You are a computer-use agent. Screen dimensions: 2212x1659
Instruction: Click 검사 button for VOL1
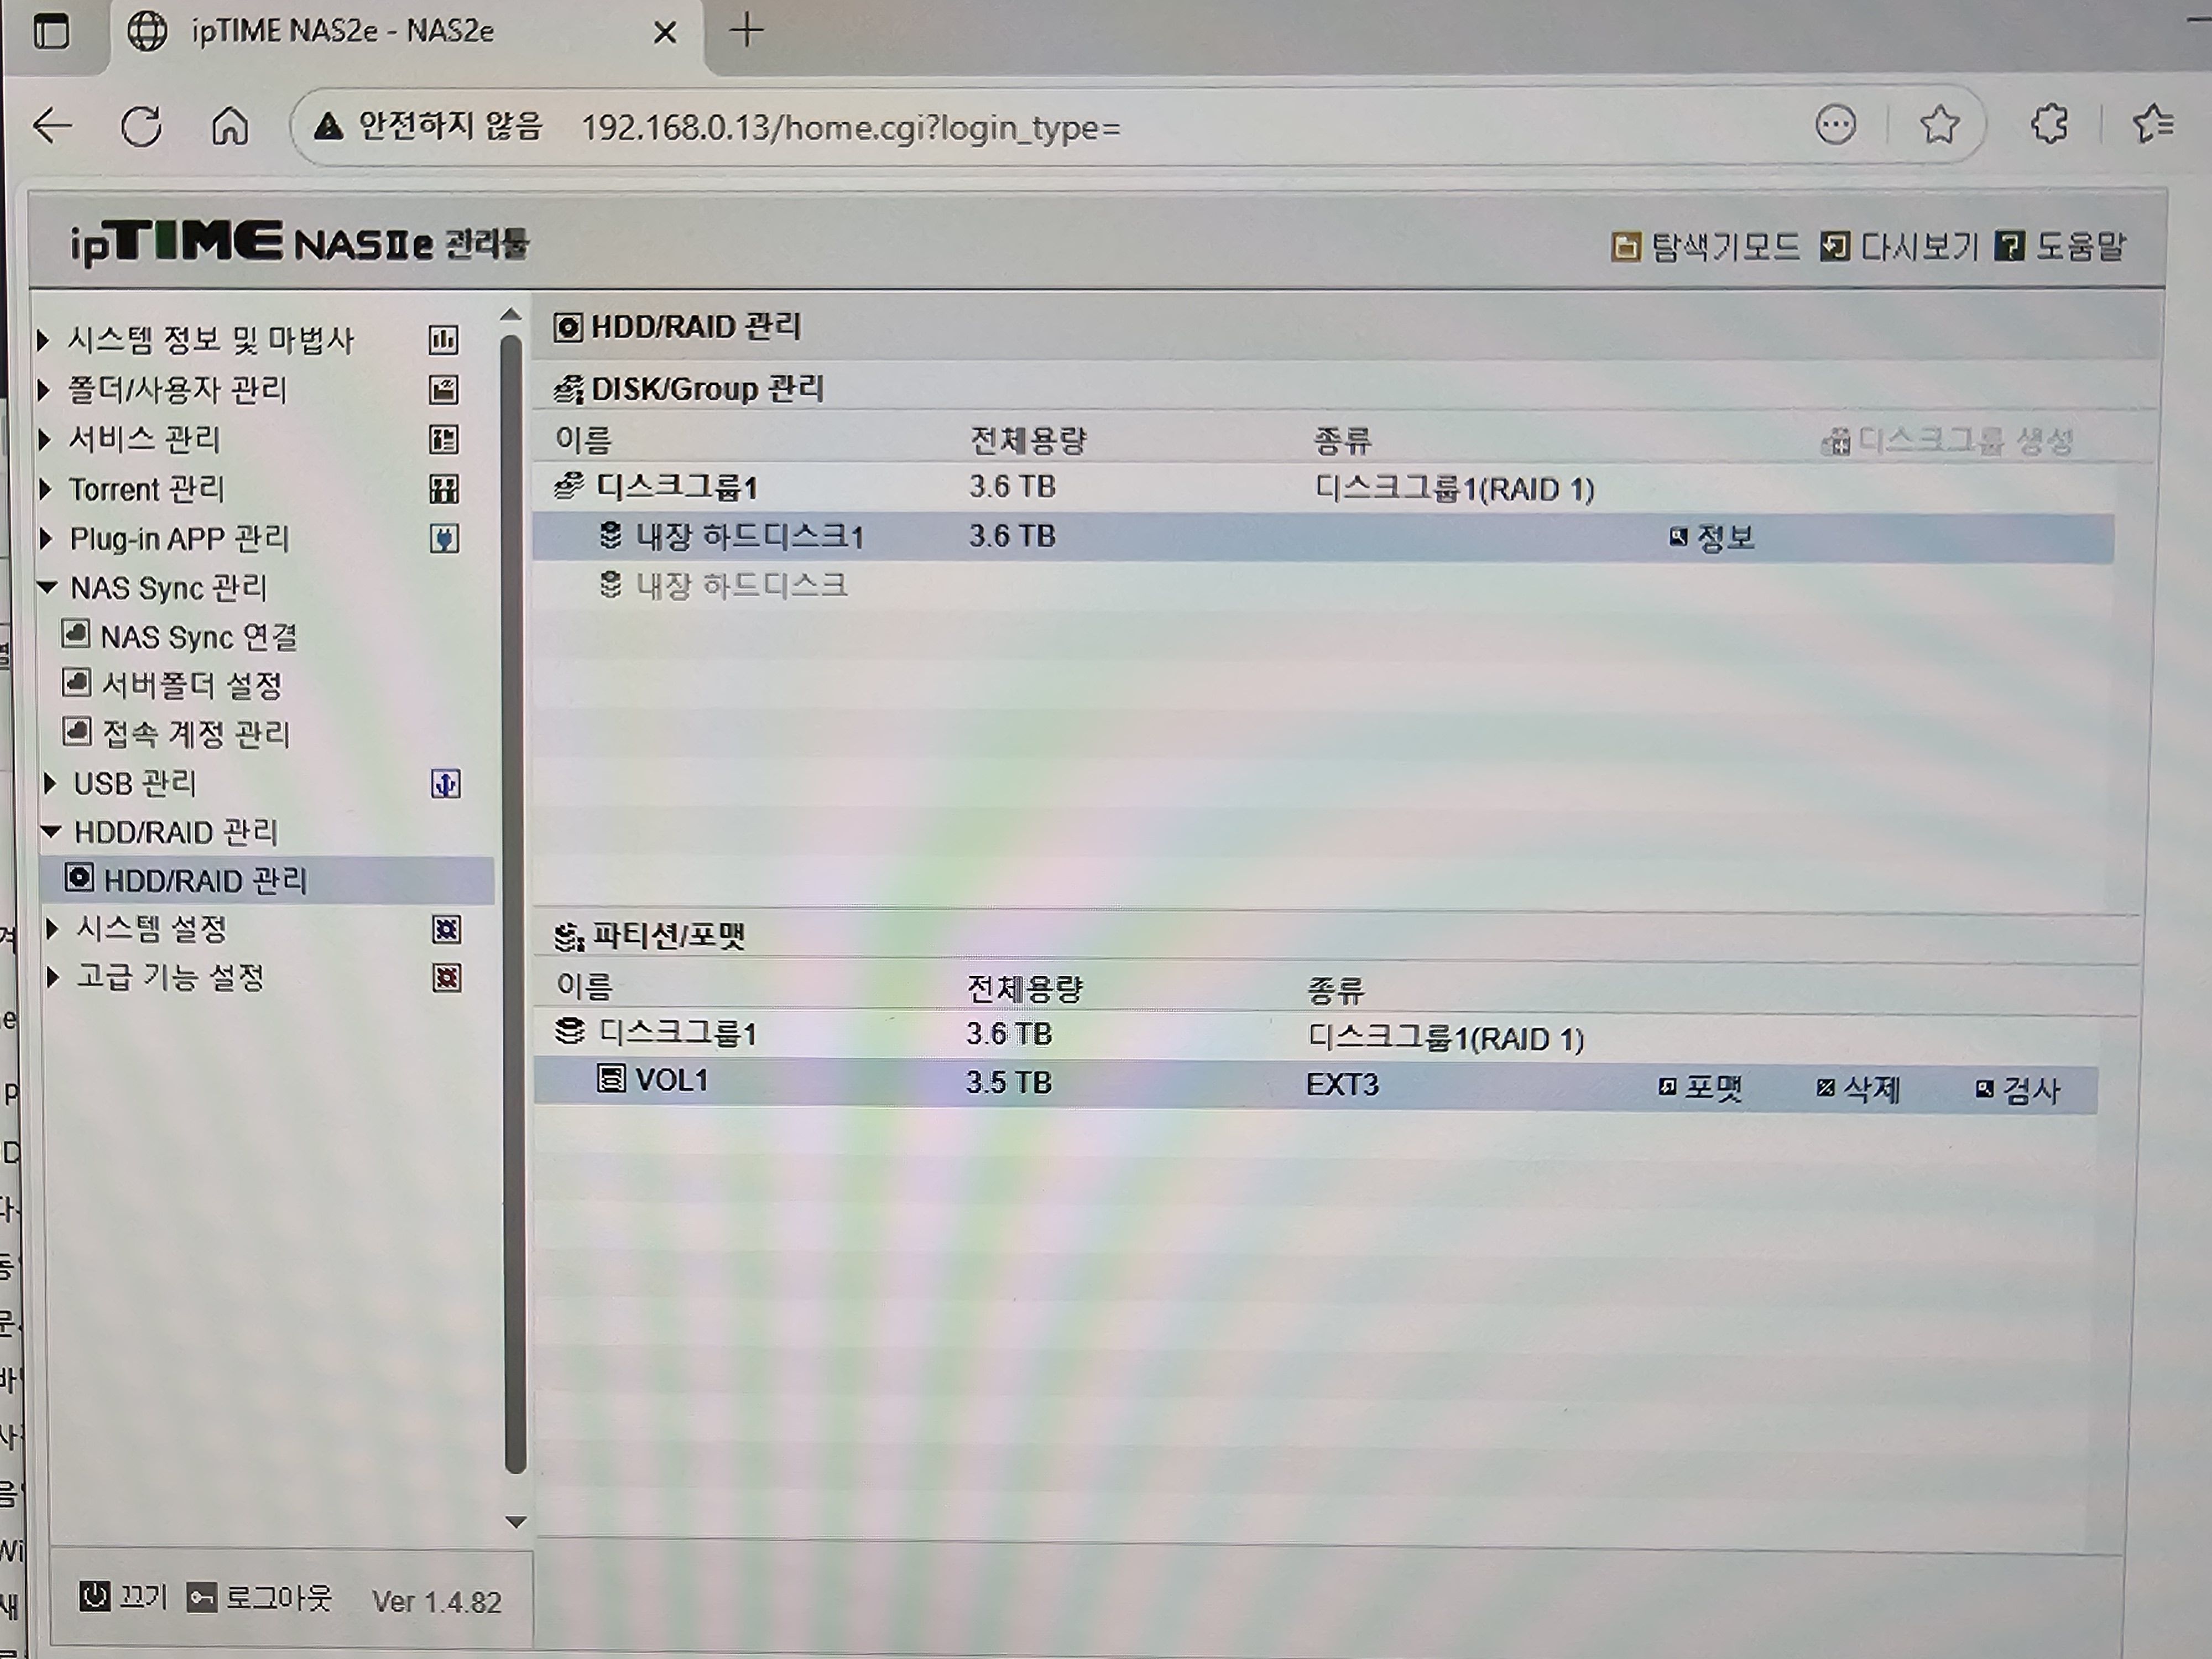click(2018, 1089)
